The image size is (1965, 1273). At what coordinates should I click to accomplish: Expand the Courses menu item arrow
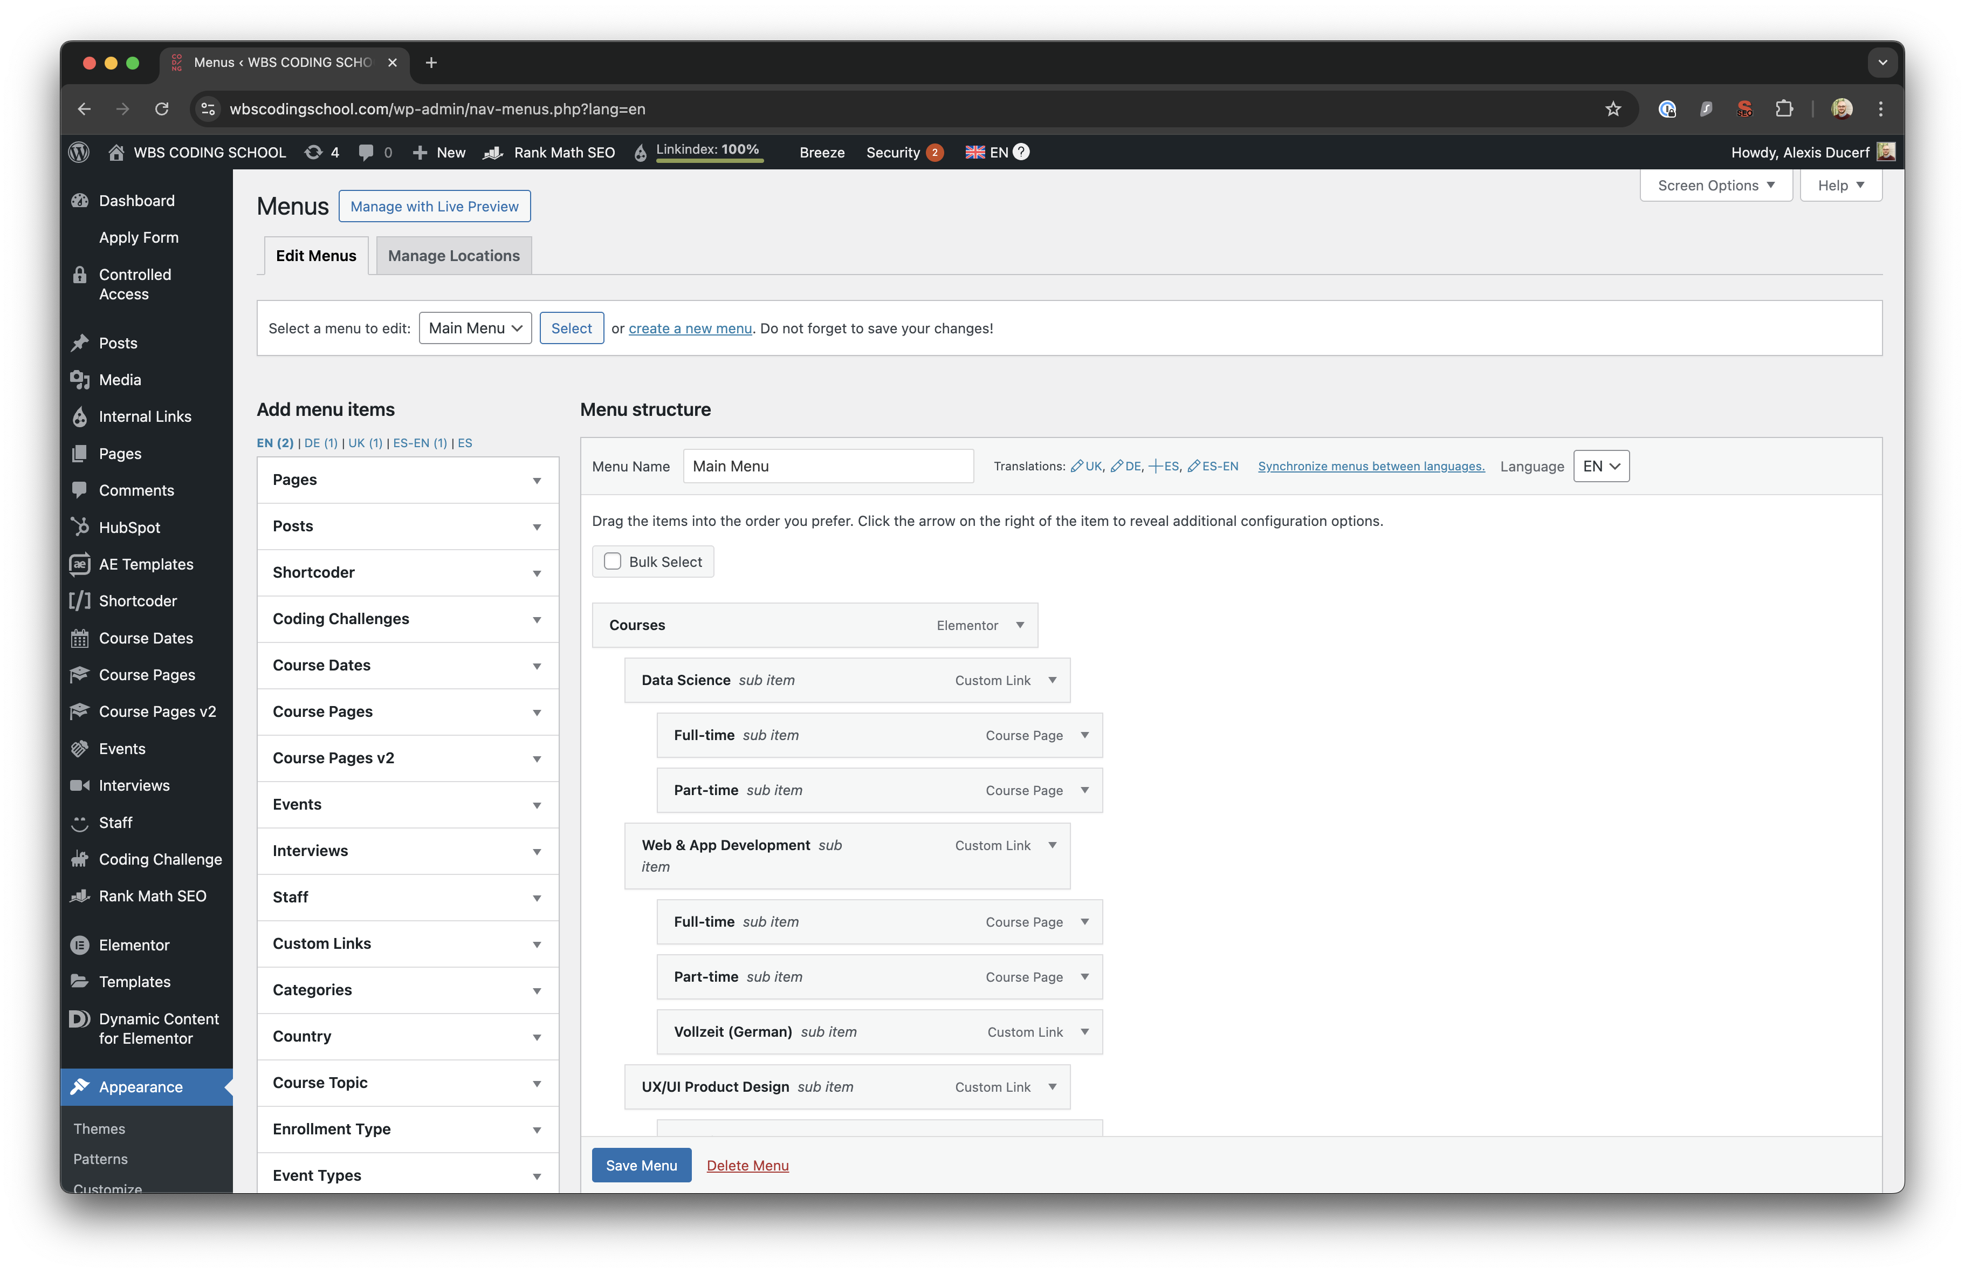[x=1020, y=625]
